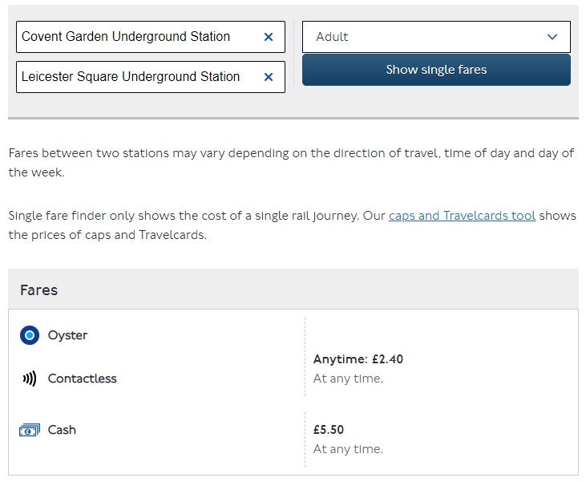
Task: Expand the Adult passenger type chevron
Action: pyautogui.click(x=552, y=37)
